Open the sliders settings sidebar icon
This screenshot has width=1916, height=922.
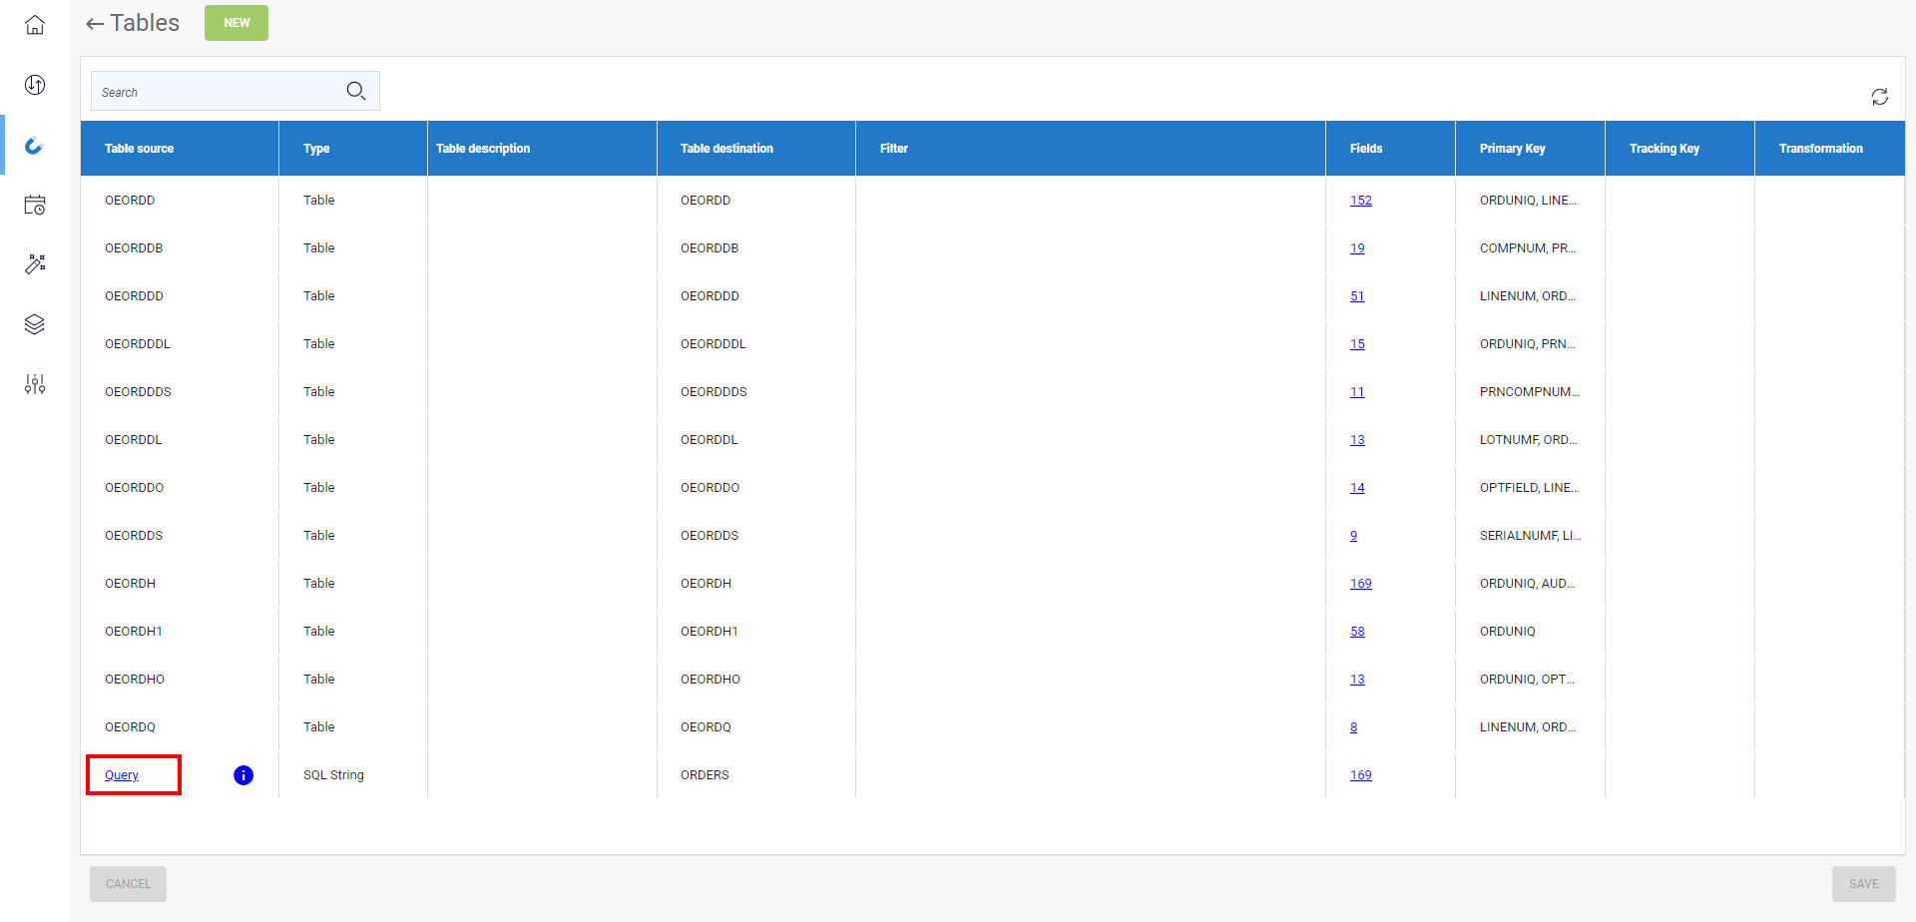[x=35, y=384]
